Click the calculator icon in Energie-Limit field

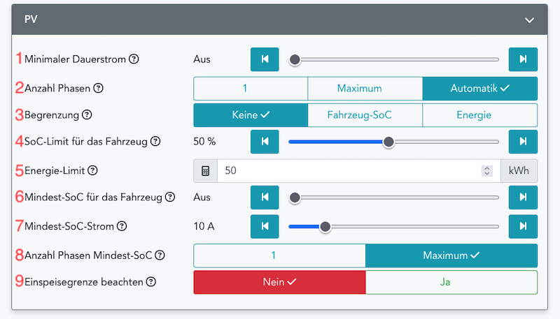[x=206, y=170]
